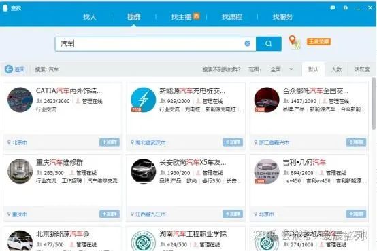Click the 浙江省嘉兴市 location link

tap(274, 142)
